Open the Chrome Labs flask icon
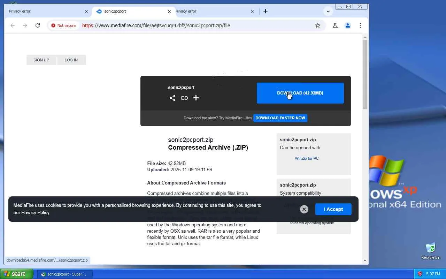The image size is (446, 279). (335, 25)
